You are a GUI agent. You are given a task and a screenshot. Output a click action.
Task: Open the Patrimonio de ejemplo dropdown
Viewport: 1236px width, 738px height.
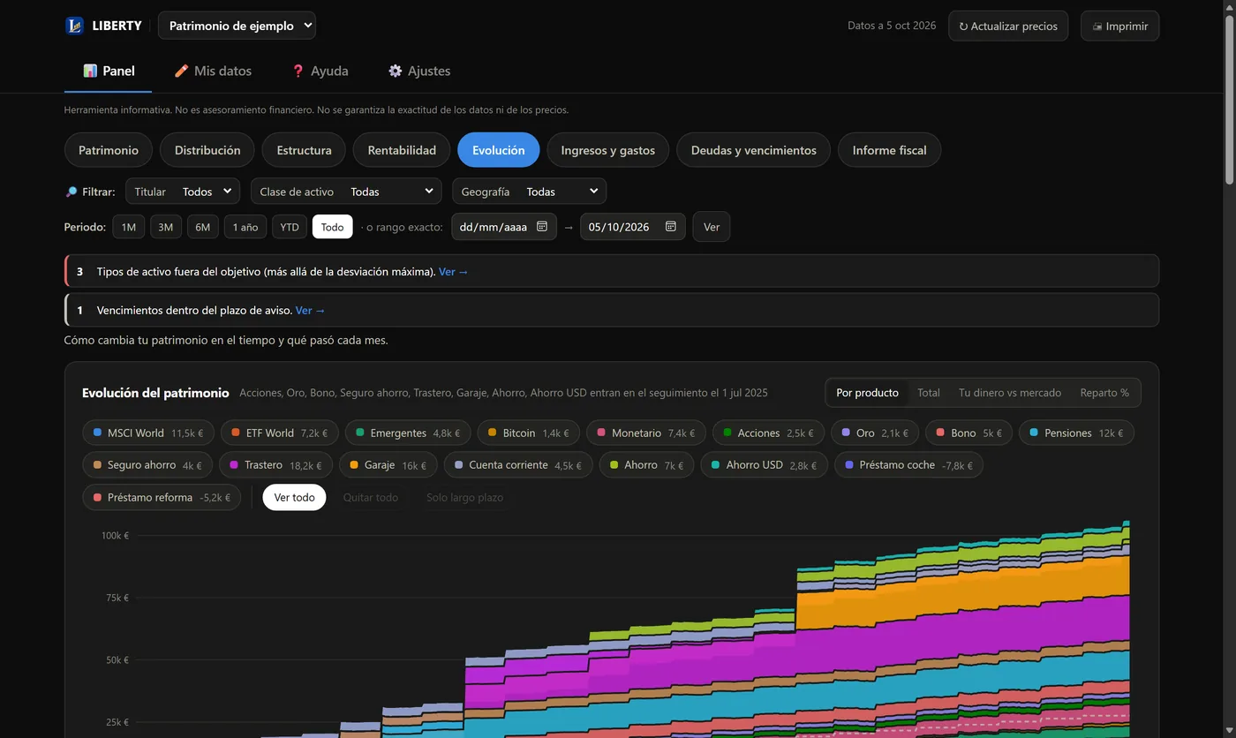237,26
